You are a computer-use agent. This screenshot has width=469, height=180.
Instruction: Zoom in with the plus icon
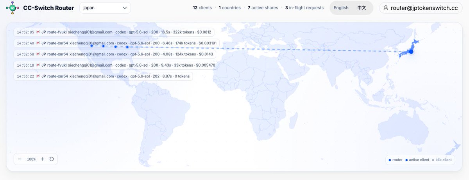pos(42,159)
